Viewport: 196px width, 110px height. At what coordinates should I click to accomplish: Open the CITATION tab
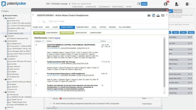(103, 27)
